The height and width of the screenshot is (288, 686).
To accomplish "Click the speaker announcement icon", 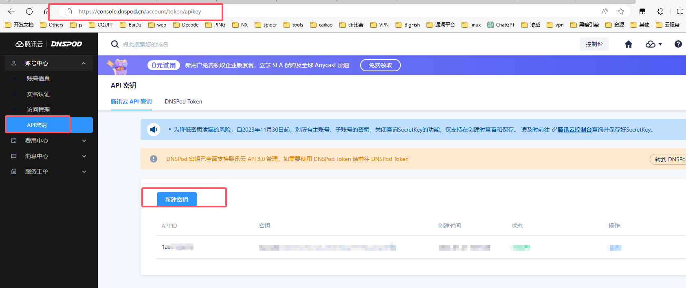I will click(x=154, y=130).
